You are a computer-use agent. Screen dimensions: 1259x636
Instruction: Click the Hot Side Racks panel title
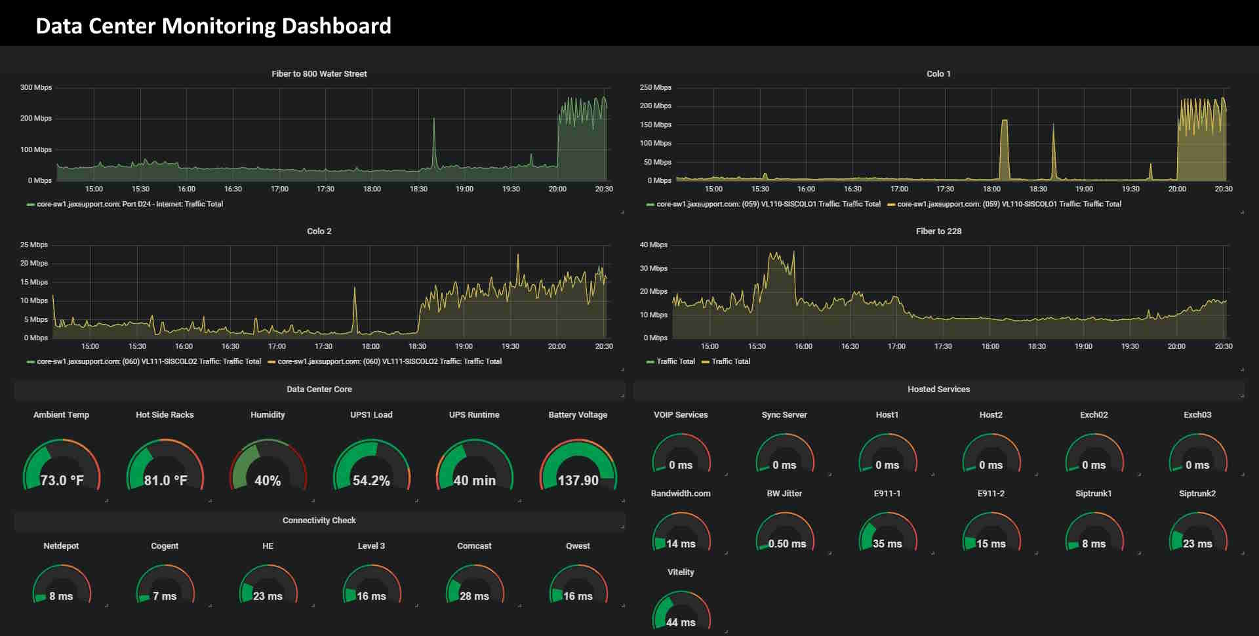coord(165,415)
